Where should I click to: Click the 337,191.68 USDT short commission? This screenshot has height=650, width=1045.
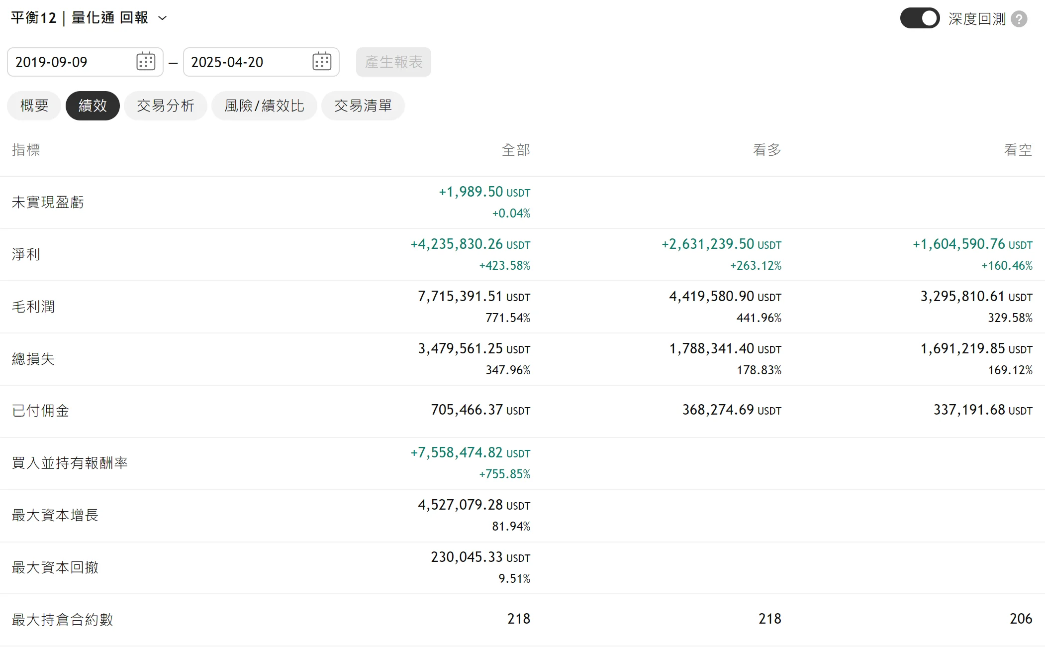(983, 410)
